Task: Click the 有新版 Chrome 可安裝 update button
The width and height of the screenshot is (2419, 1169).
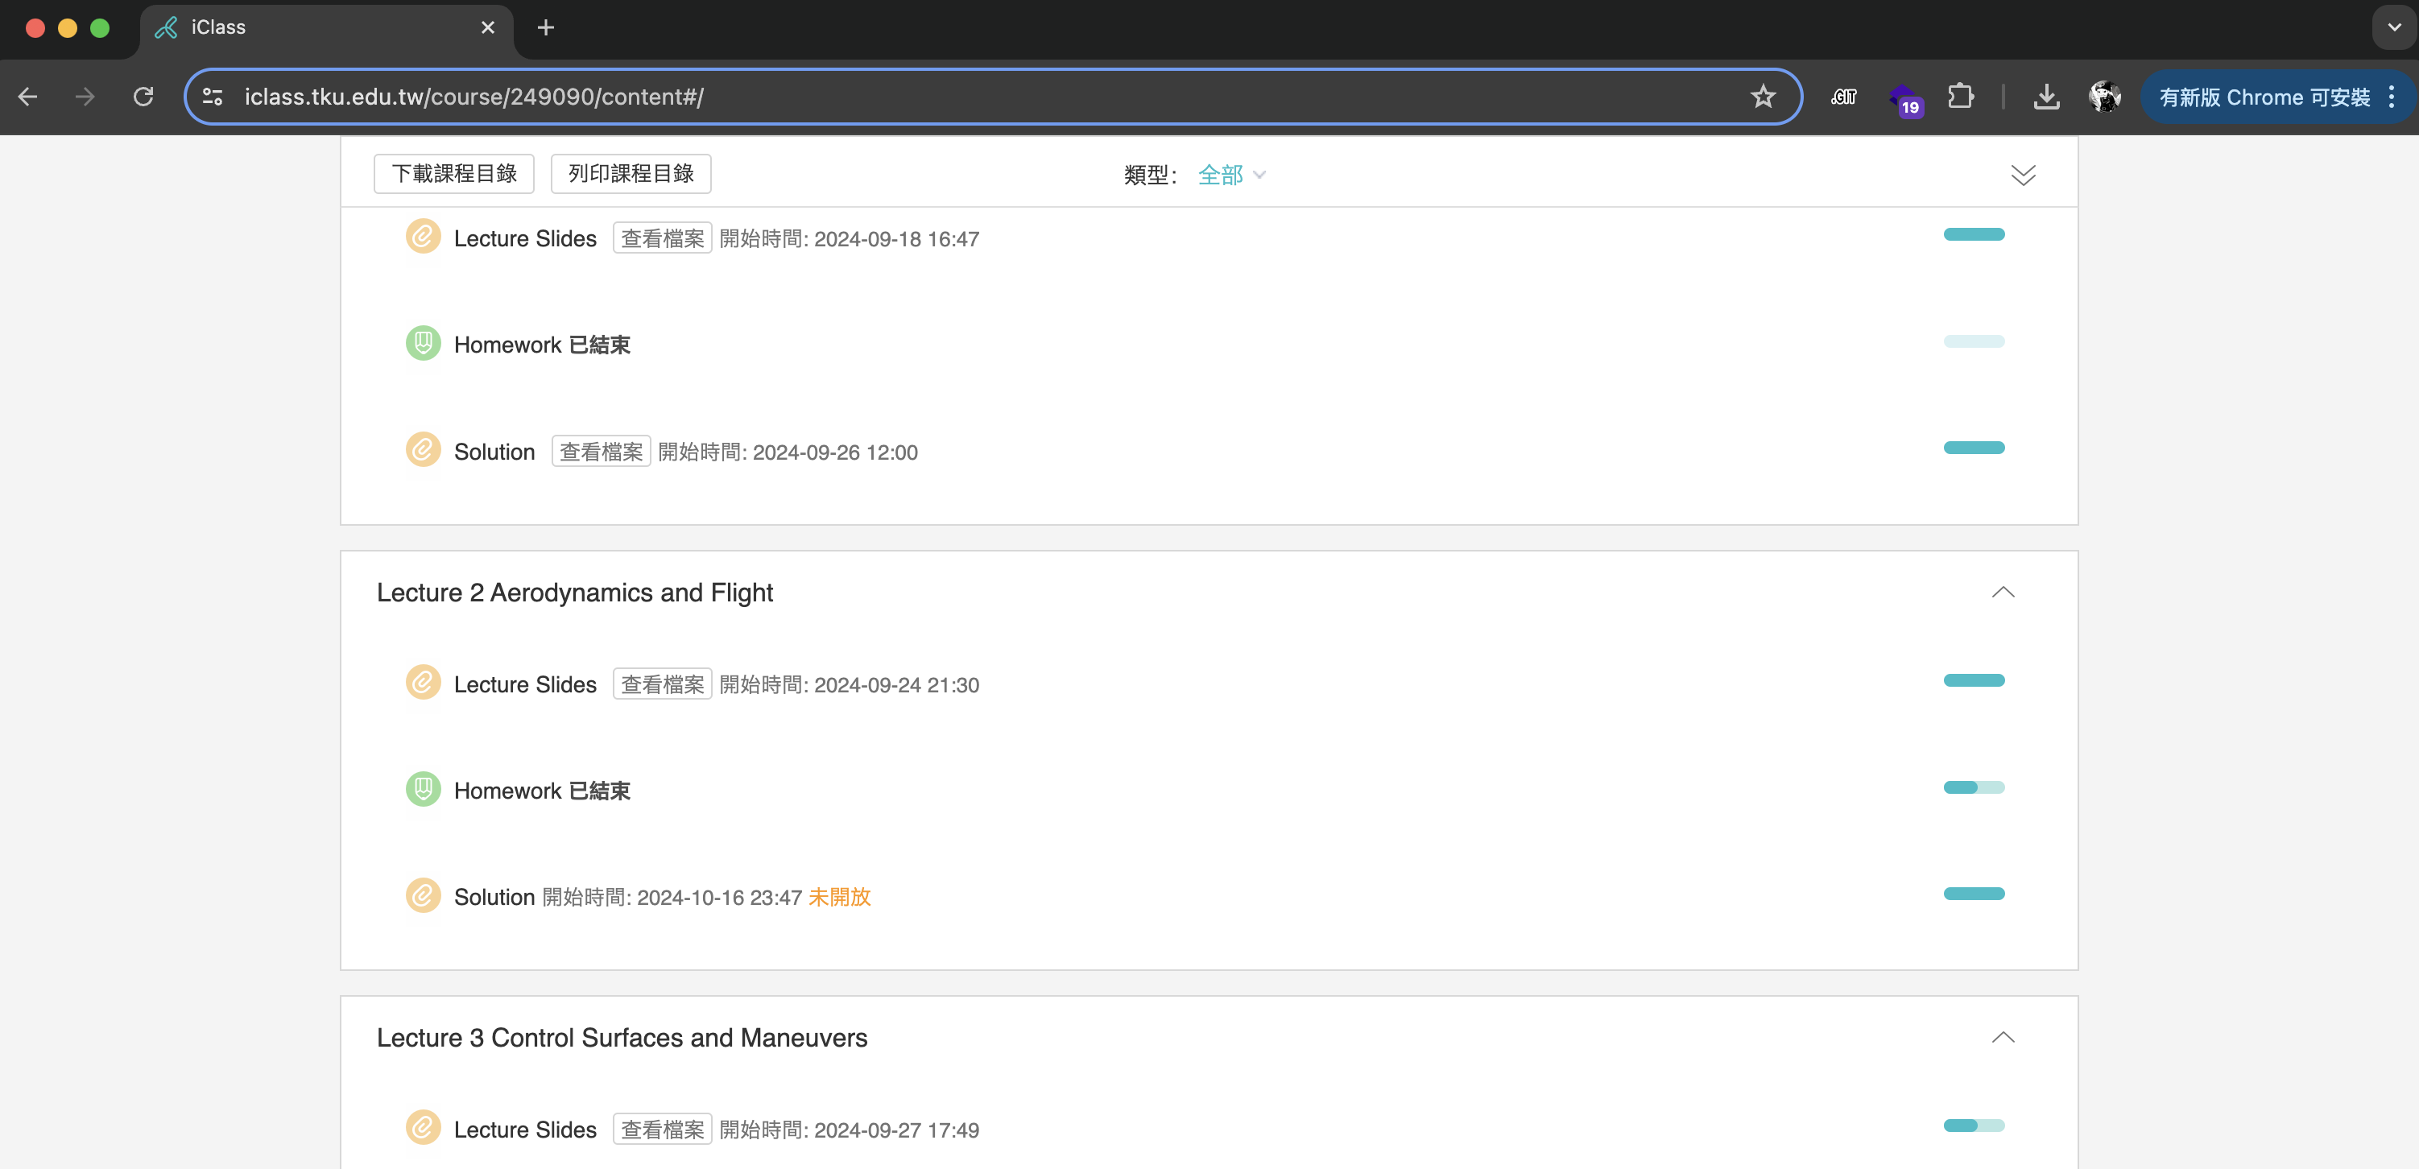Action: [2264, 97]
